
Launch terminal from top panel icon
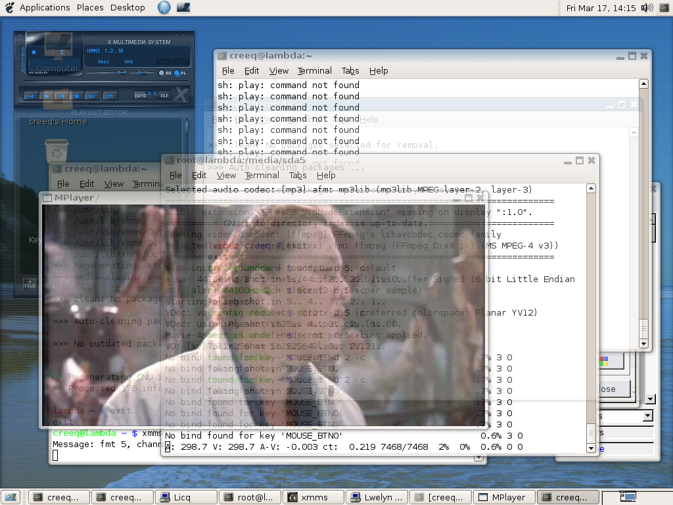coord(183,7)
